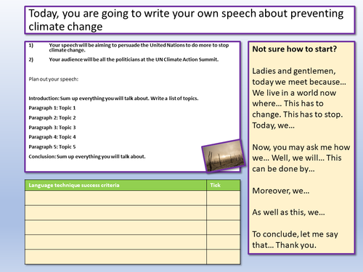Click the third empty success criteria row
Image resolution: width=363 pixels, height=272 pixels.
[116, 227]
